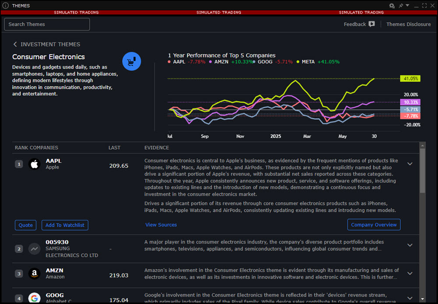Click the Mar label on chart axis

(307, 136)
